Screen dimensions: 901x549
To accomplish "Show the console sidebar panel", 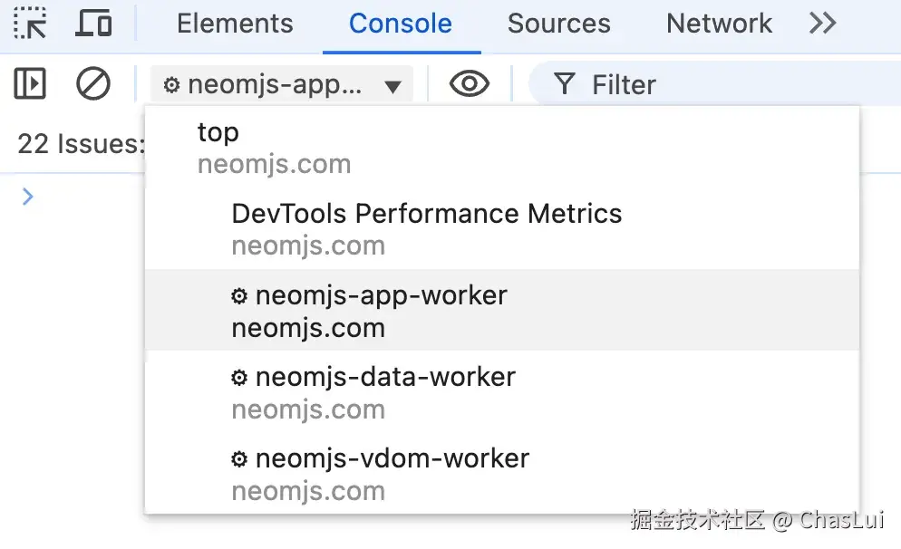I will [30, 84].
